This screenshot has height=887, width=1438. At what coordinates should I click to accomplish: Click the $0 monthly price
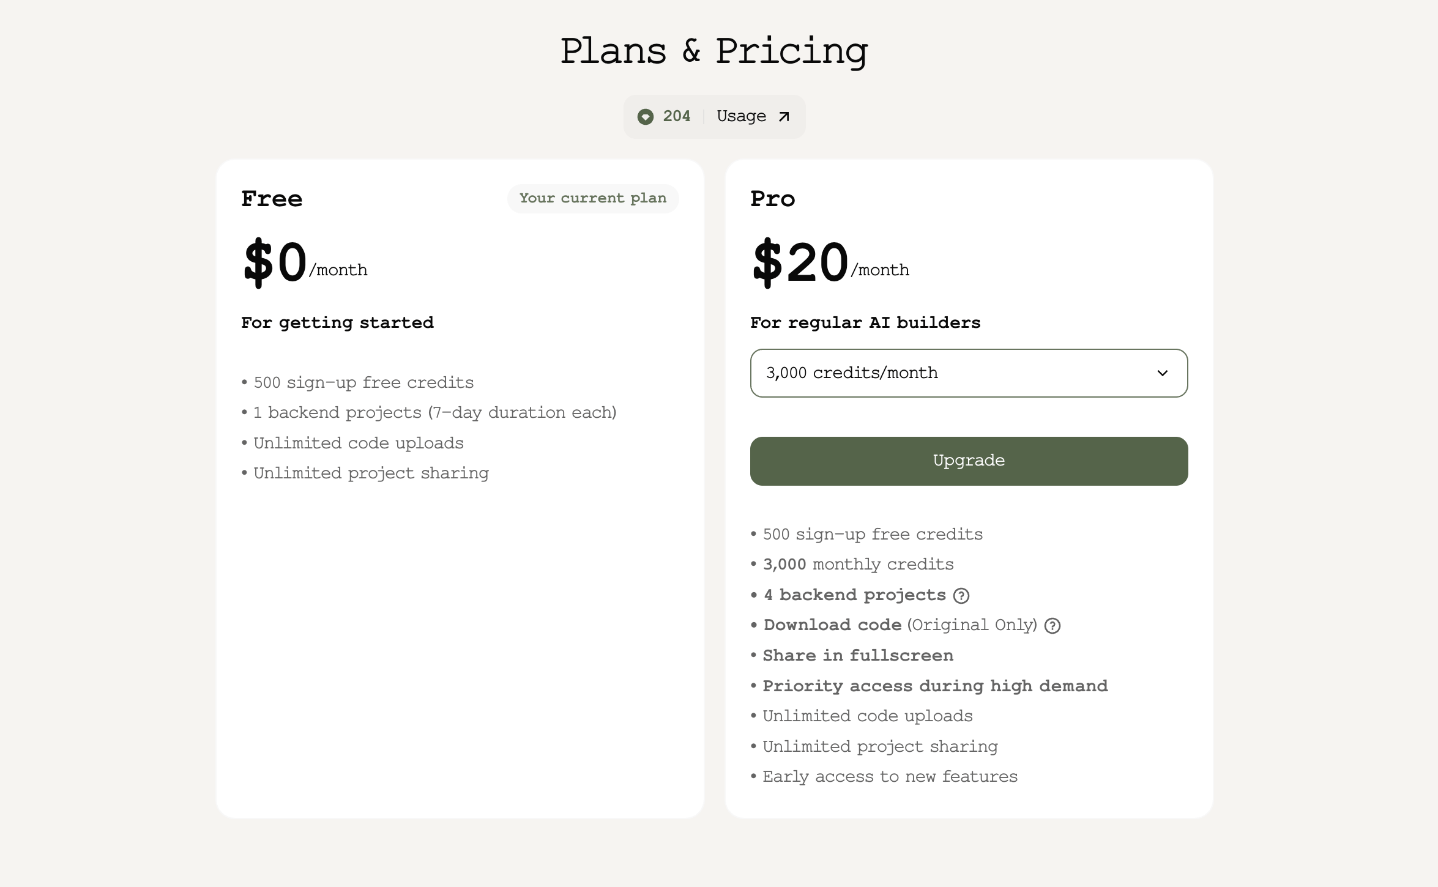point(275,263)
